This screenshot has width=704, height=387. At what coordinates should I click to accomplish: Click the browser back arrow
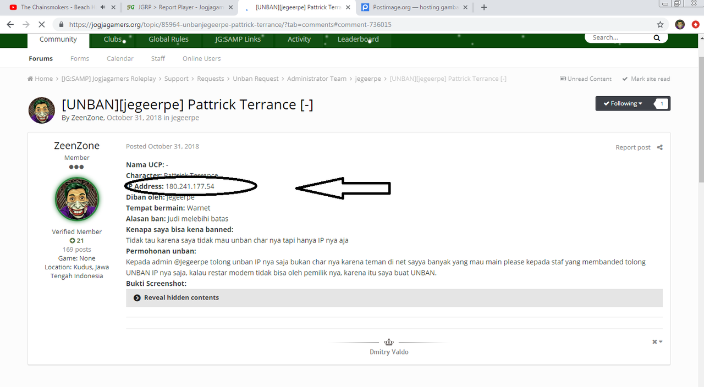10,25
